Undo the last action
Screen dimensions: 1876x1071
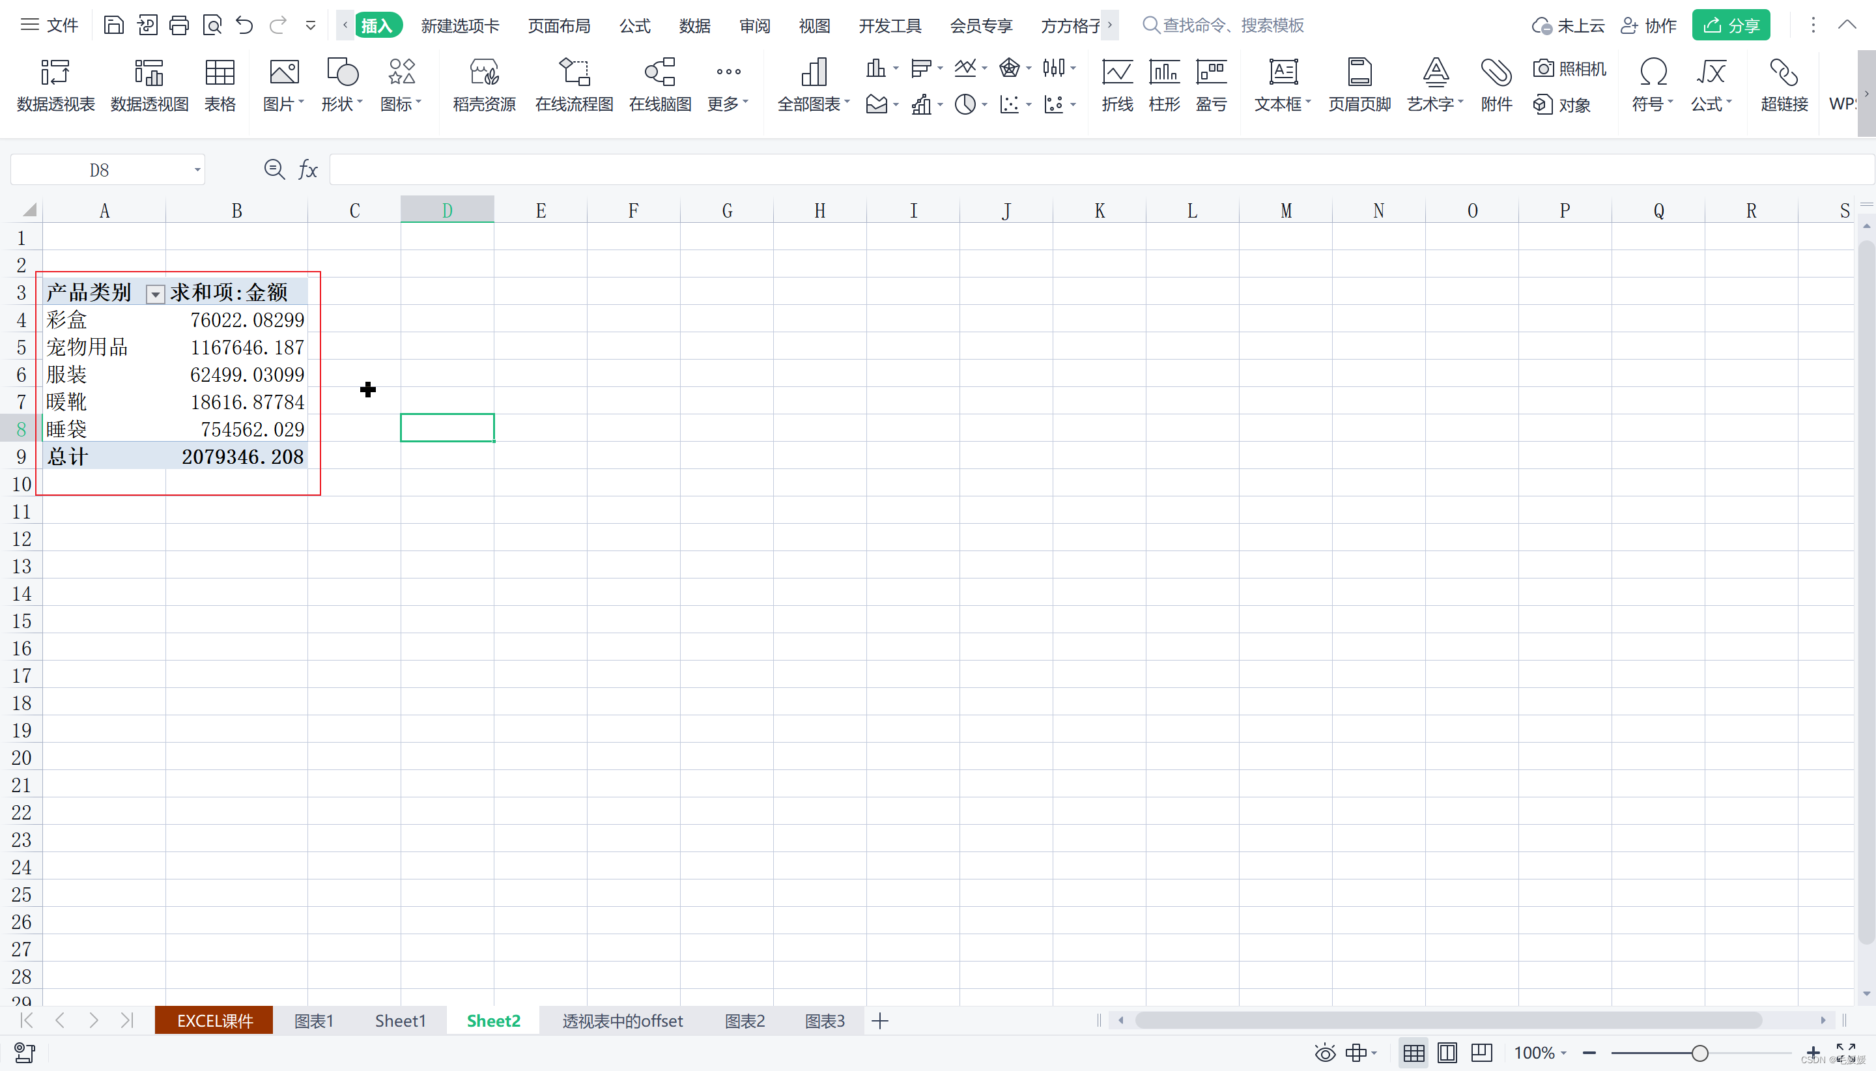pyautogui.click(x=244, y=26)
